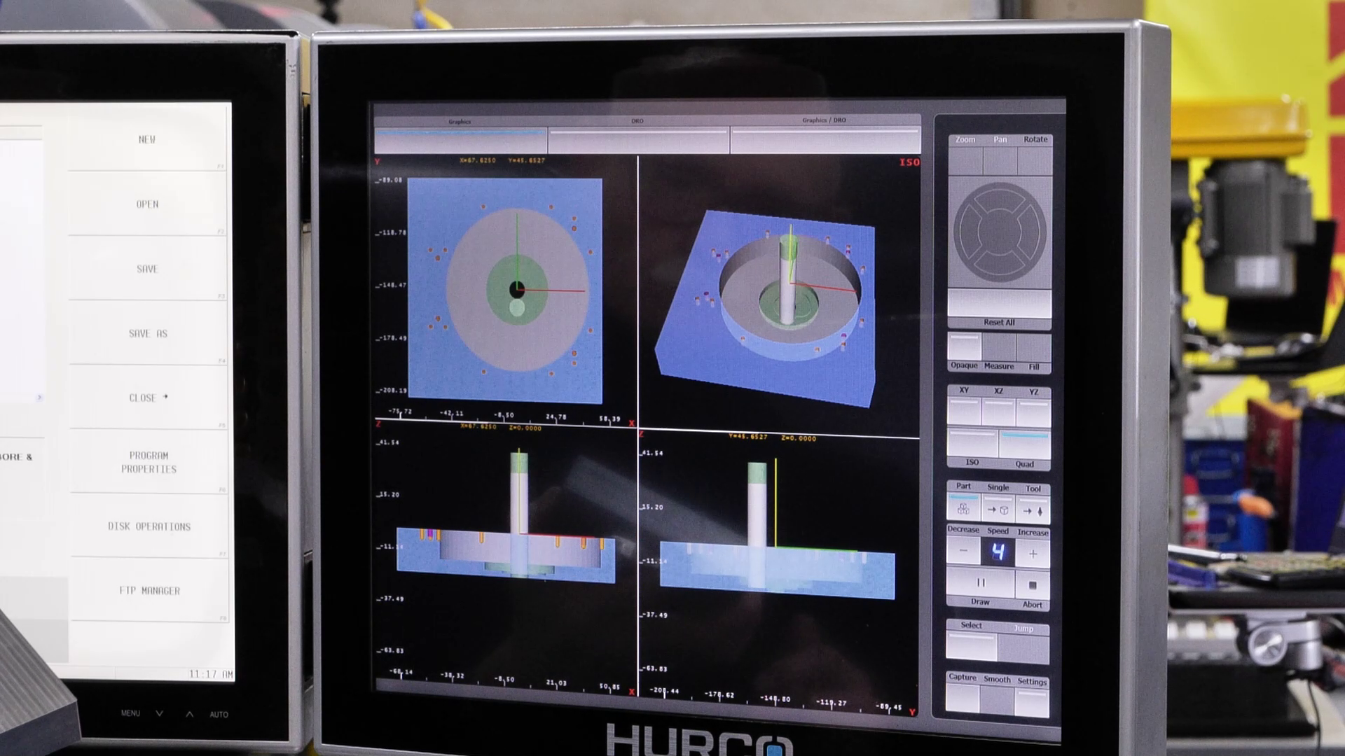Viewport: 1345px width, 756px height.
Task: Open Program Properties on left screen
Action: click(x=149, y=462)
